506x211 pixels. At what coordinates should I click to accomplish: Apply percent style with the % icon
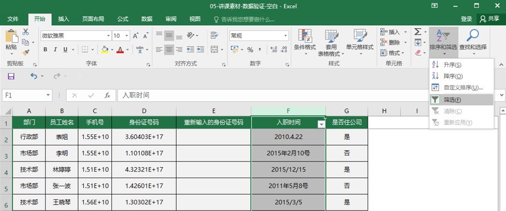[x=250, y=50]
